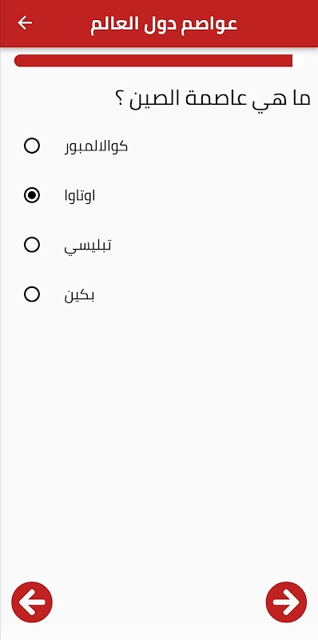This screenshot has height=640, width=318.
Task: Click the unfilled end of progress bar
Action: click(x=298, y=61)
